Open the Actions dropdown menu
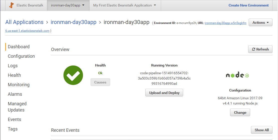The width and height of the screenshot is (278, 140). point(260,22)
